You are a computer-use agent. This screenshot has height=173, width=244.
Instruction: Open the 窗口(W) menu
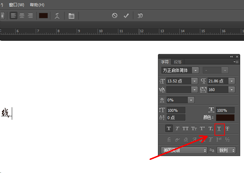(x=17, y=5)
